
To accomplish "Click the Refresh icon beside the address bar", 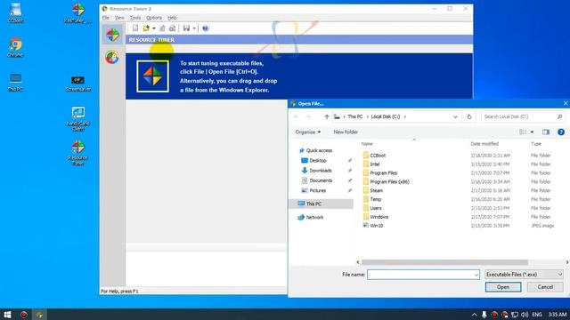I will click(x=469, y=116).
